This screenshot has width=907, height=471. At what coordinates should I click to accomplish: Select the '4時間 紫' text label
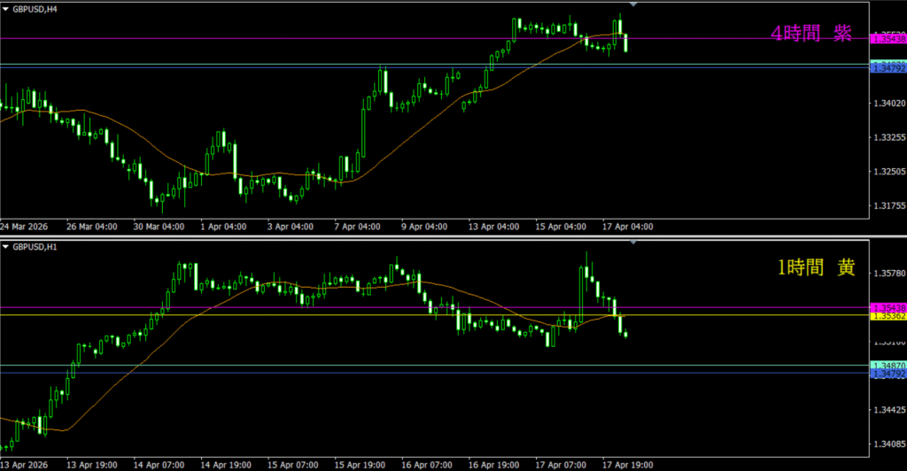coord(810,34)
